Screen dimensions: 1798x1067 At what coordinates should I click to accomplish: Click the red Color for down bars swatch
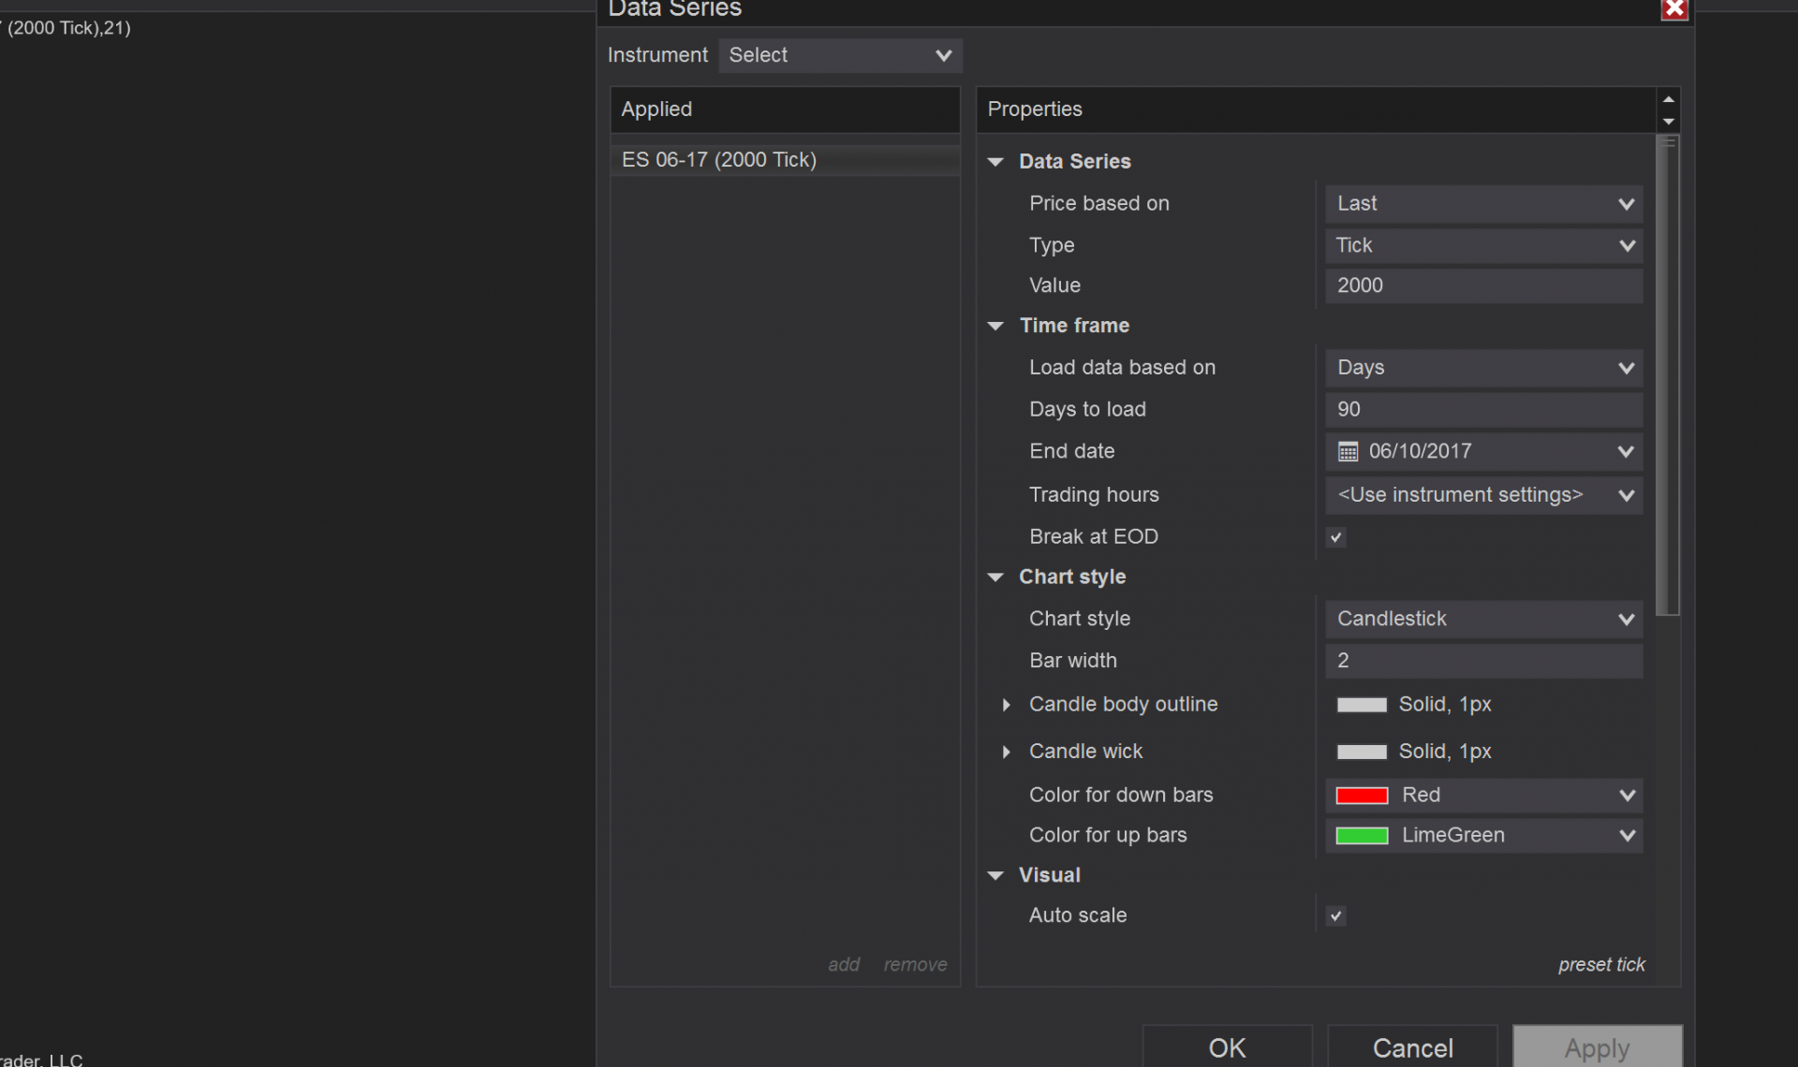[x=1361, y=796]
